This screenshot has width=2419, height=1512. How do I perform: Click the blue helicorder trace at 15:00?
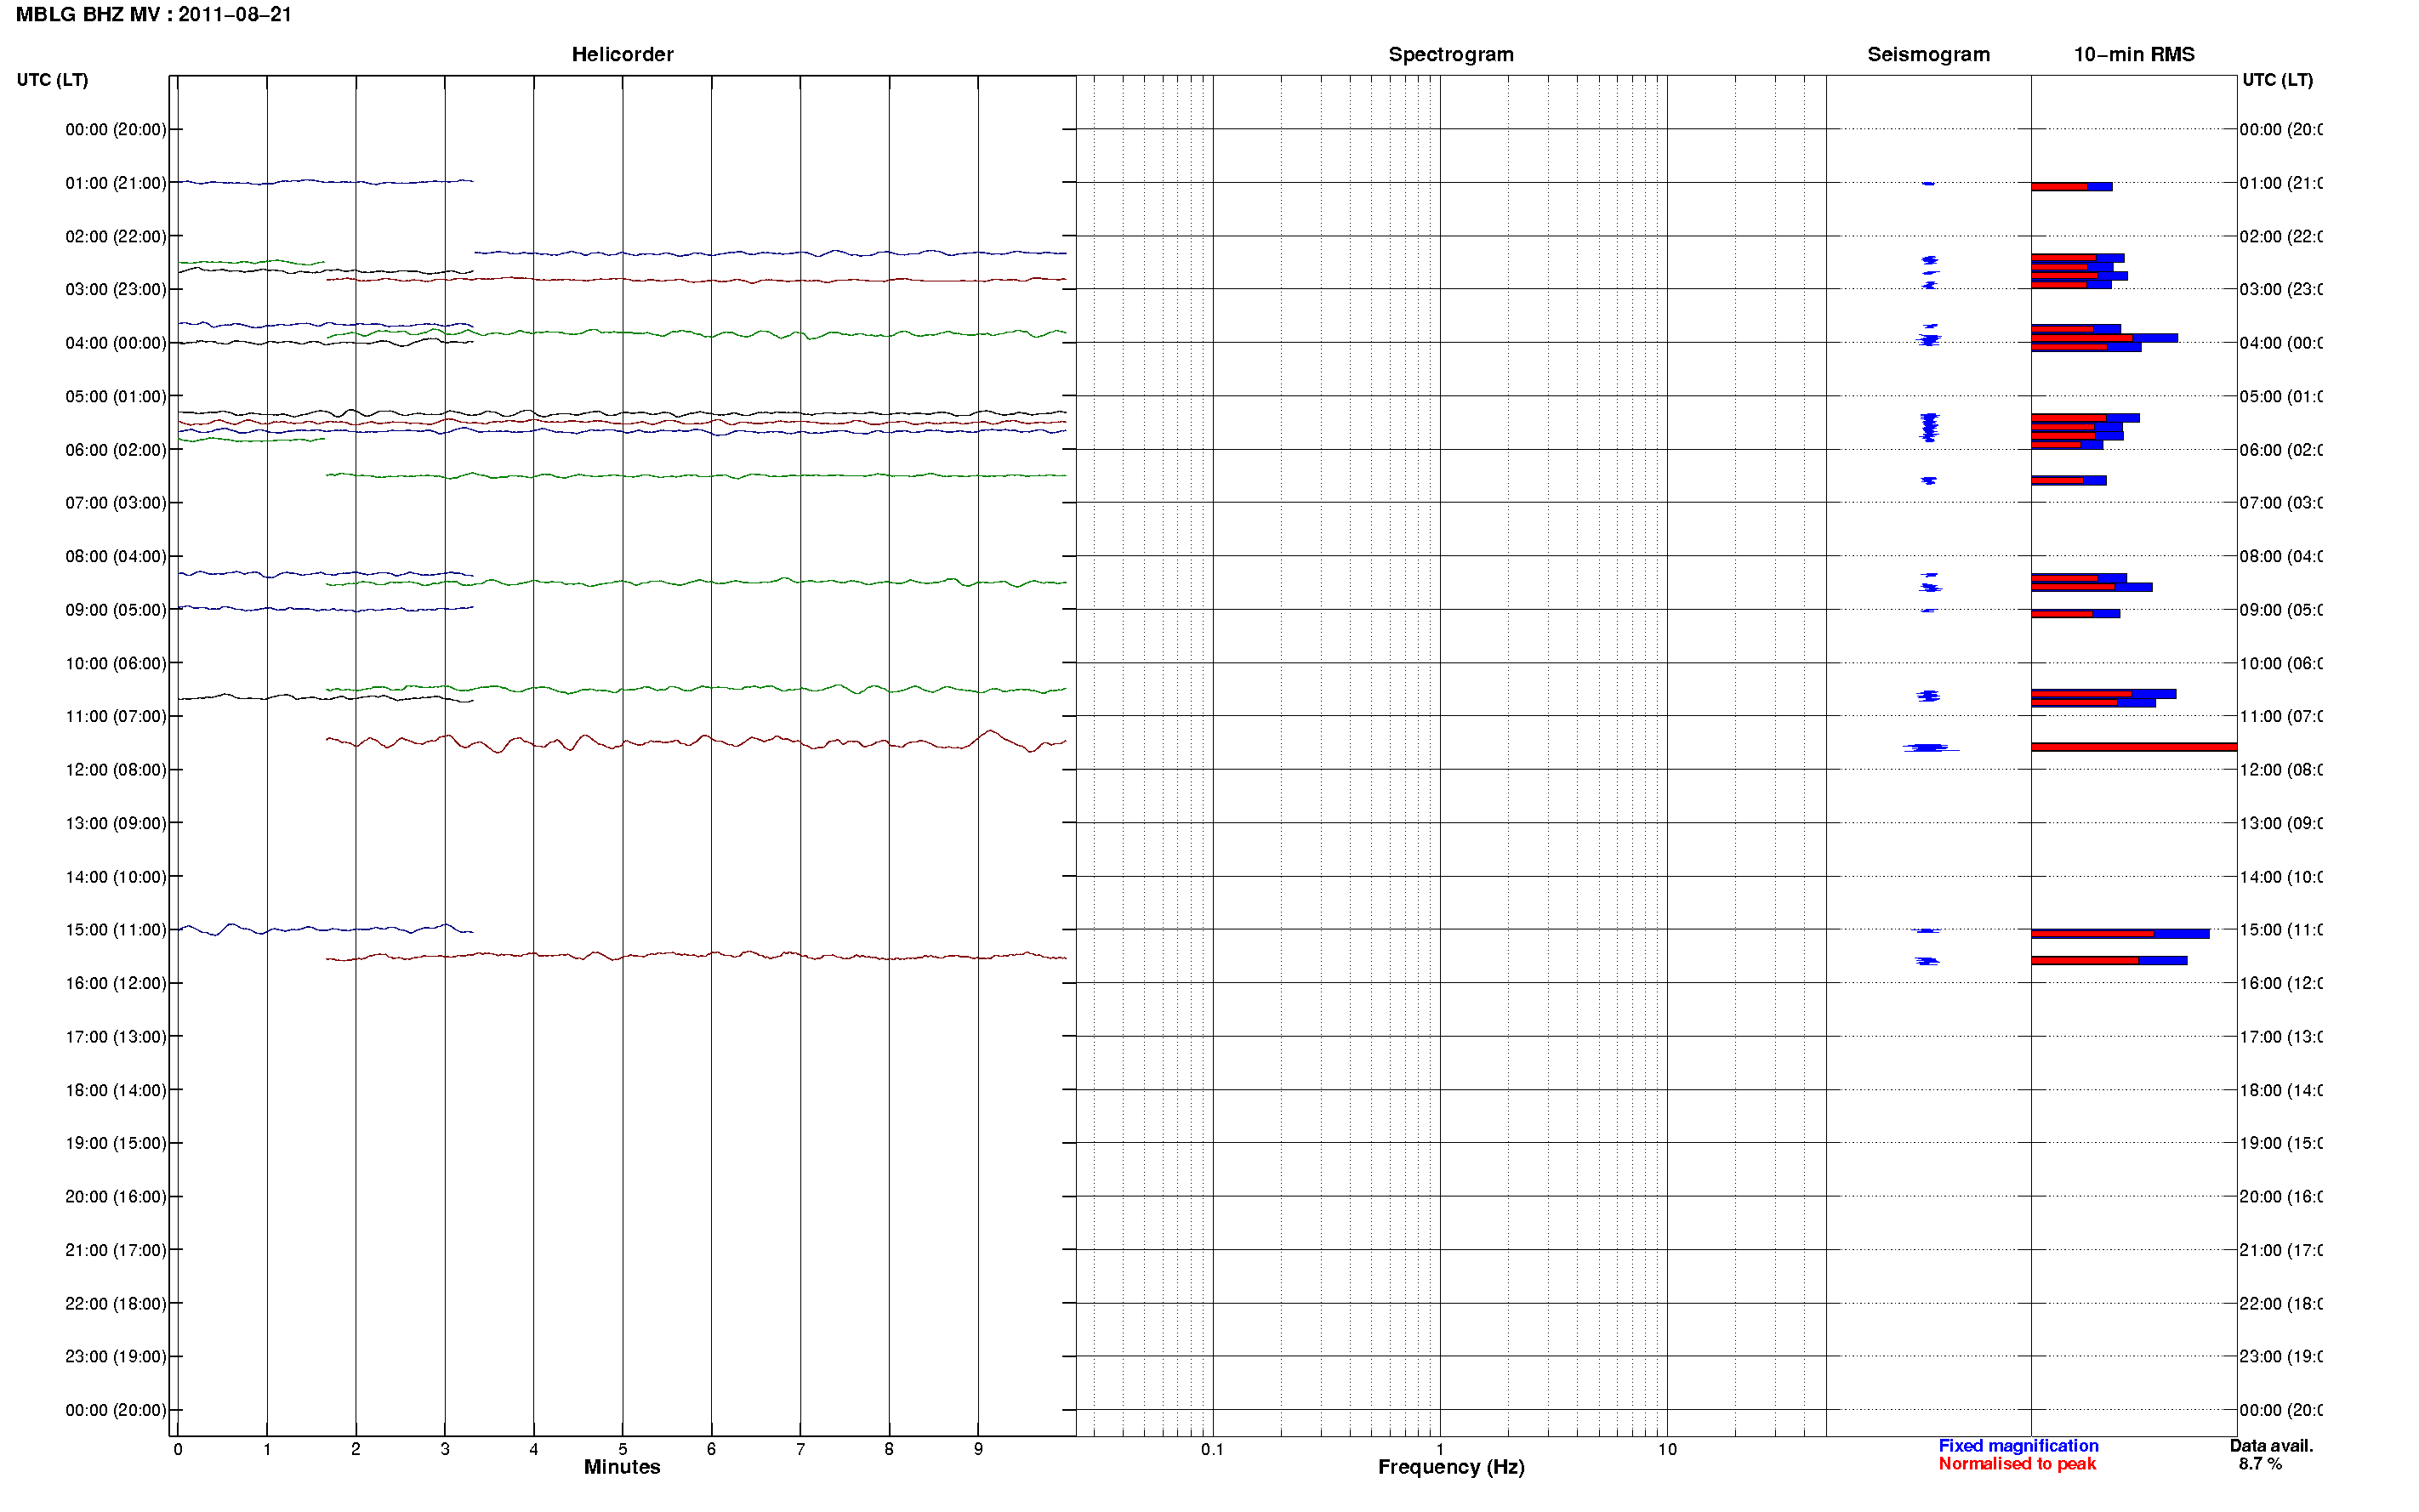point(326,929)
